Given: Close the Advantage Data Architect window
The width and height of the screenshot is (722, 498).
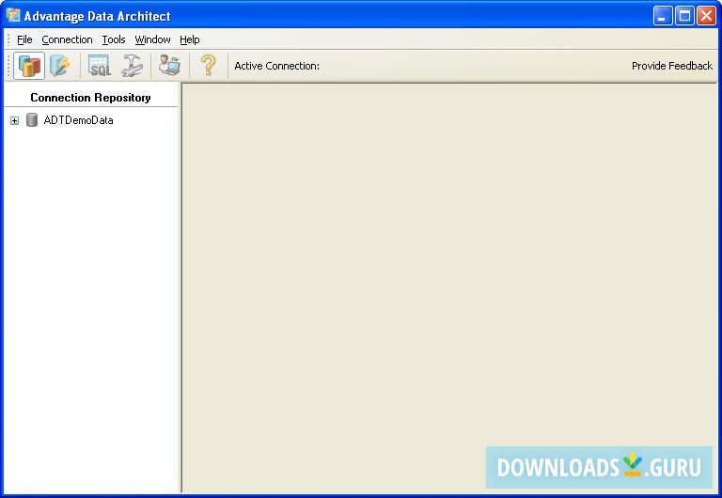Looking at the screenshot, I should (x=706, y=16).
